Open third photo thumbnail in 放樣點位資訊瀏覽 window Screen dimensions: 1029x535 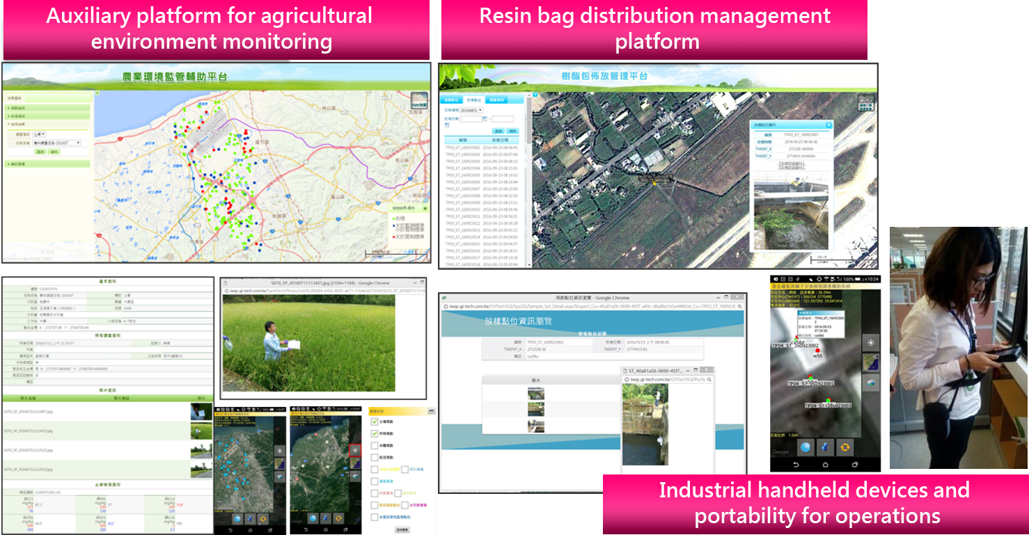click(536, 426)
